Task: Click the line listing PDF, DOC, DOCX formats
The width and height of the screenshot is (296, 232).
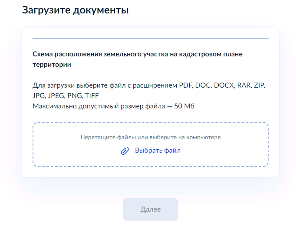Action: click(x=149, y=85)
